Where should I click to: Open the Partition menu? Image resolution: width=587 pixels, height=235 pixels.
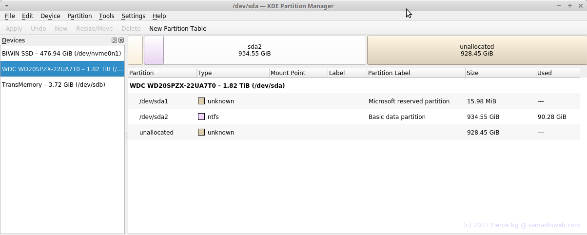[79, 16]
